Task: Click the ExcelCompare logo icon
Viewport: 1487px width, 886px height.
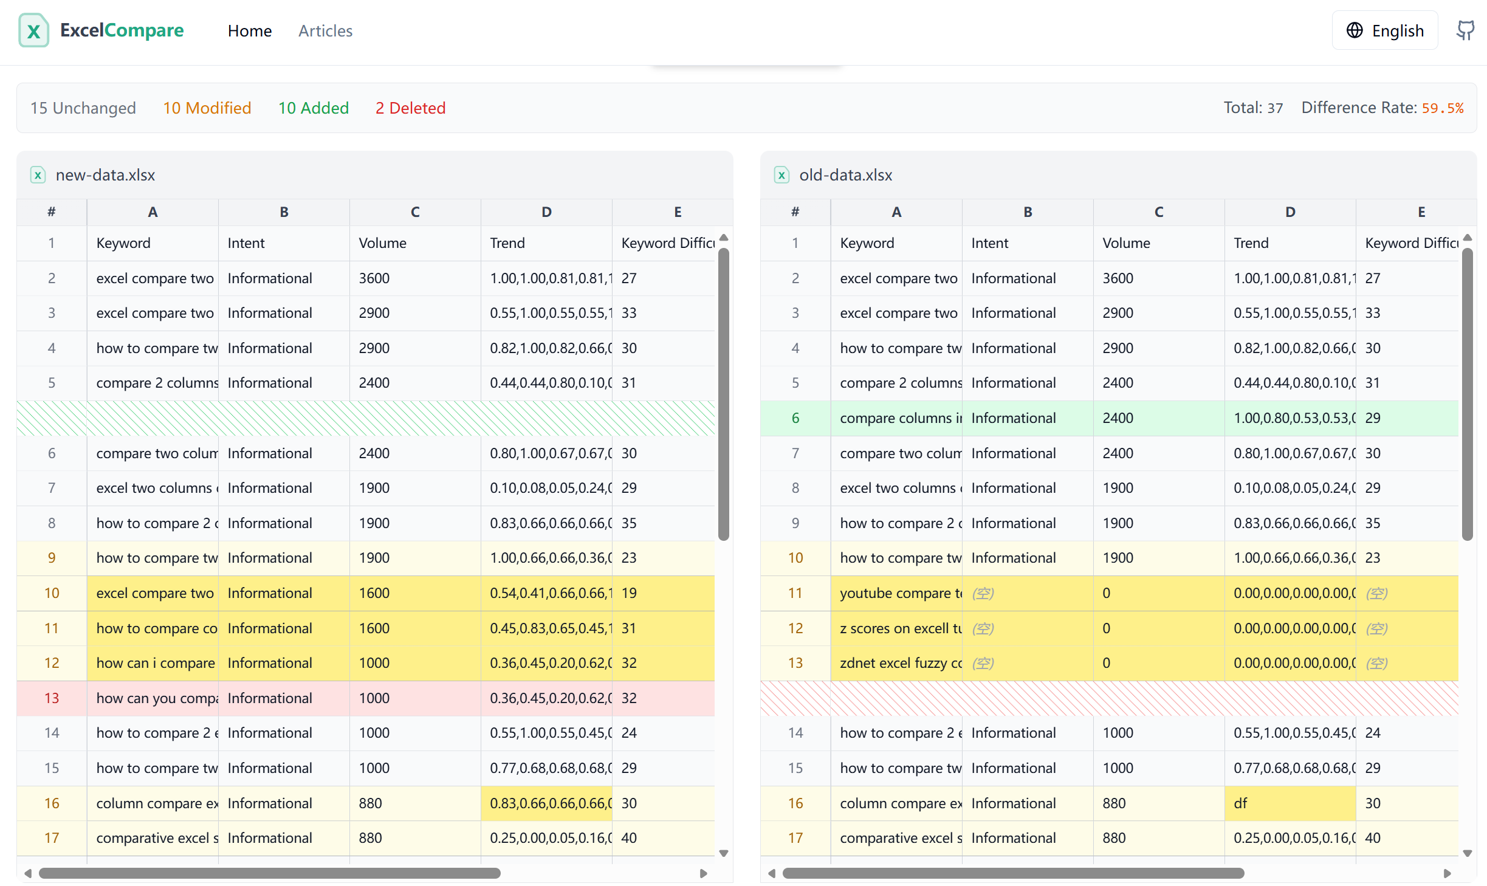Action: 33,30
